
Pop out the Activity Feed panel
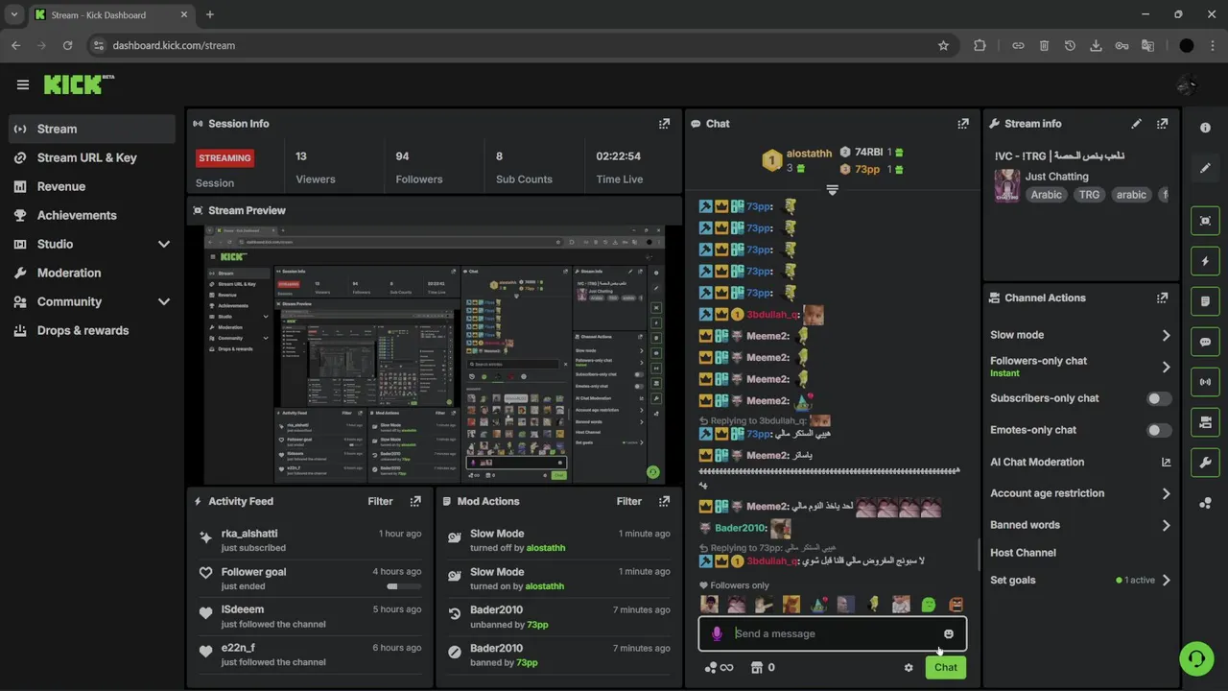[x=415, y=501]
